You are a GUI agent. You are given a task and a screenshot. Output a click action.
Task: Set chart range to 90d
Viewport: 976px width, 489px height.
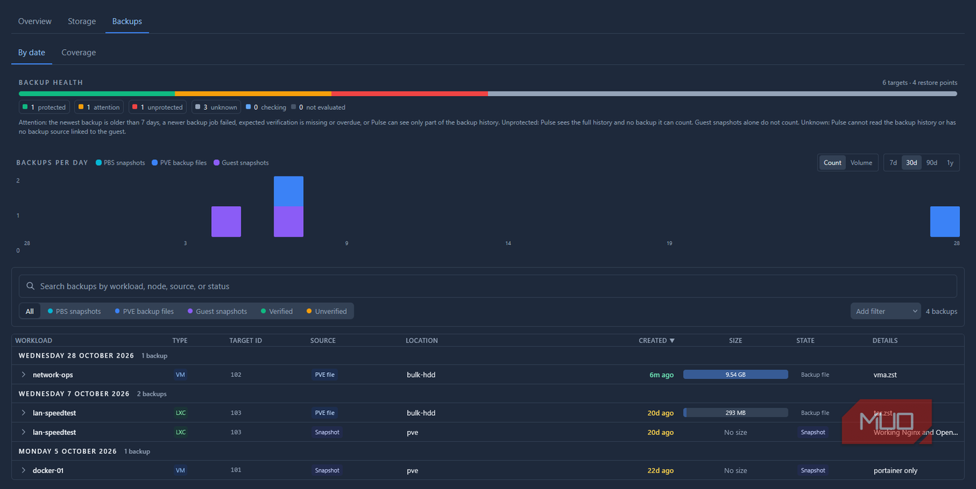(932, 163)
